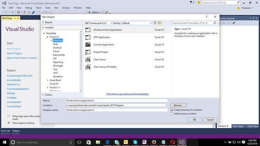The image size is (260, 146).
Task: Enable Add to source control checkbox
Action: coord(172,114)
